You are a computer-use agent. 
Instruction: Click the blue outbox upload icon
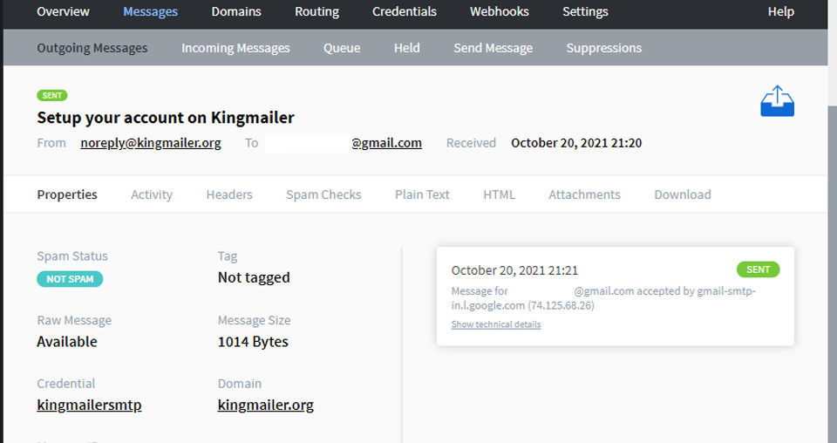[777, 101]
